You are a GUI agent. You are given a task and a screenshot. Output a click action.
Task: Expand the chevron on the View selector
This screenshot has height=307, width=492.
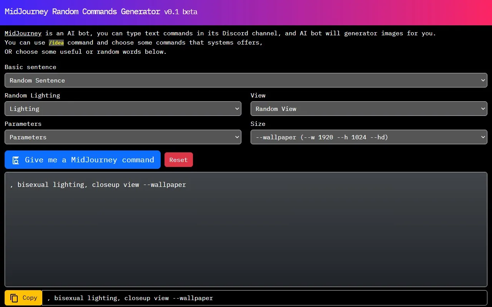coord(483,109)
